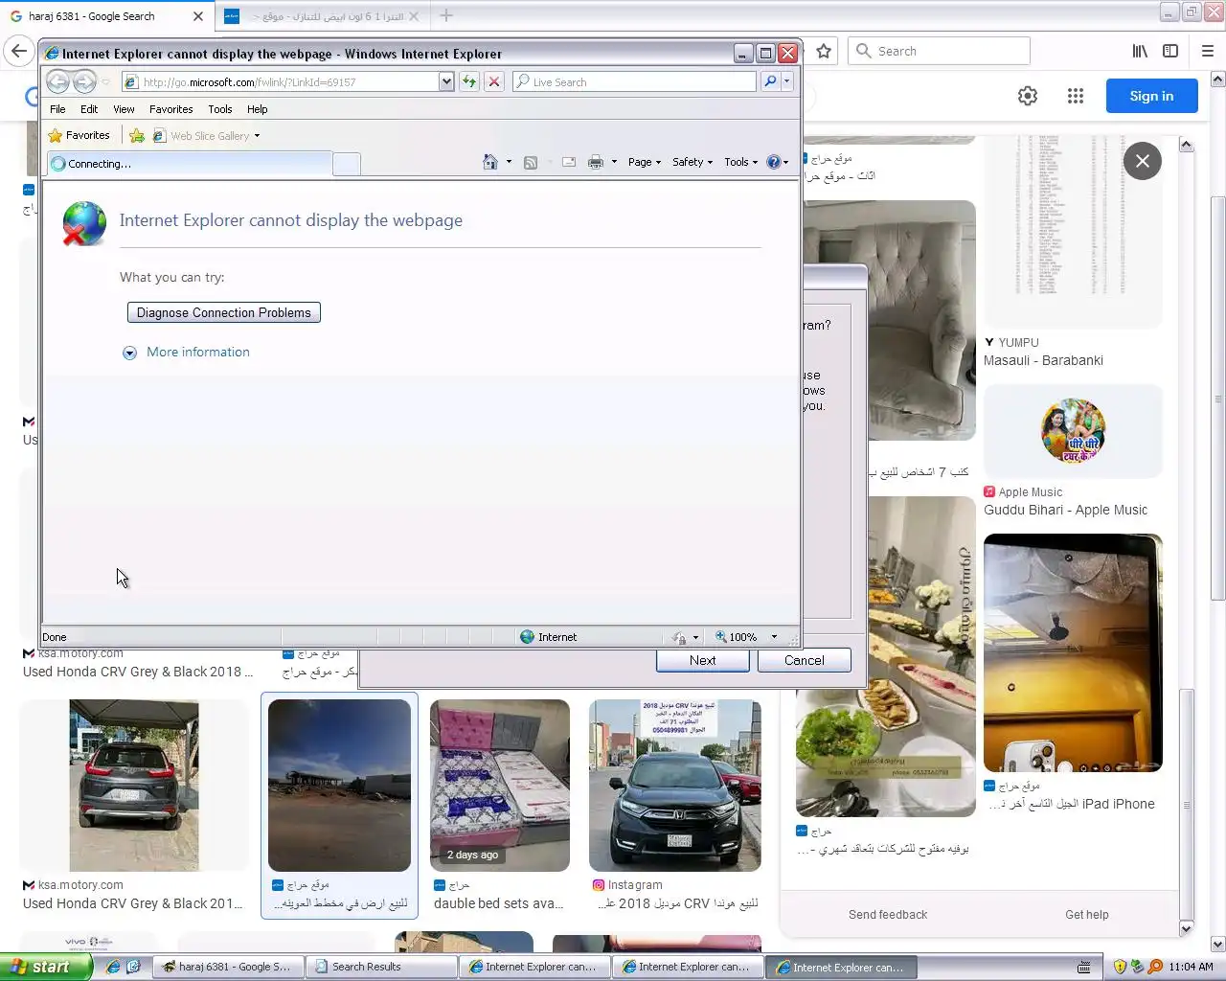The image size is (1226, 981).
Task: Click the haraj 6381 taskbar button
Action: pyautogui.click(x=228, y=967)
